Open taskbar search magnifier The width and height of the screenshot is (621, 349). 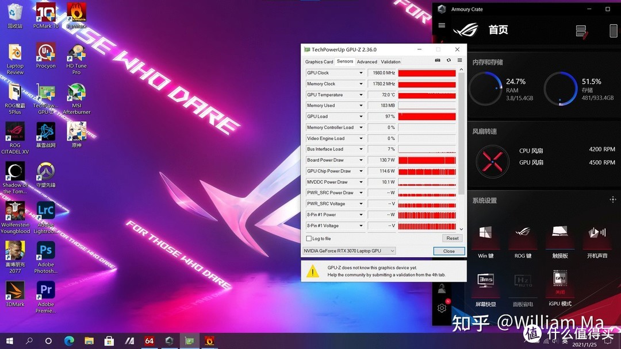click(x=29, y=341)
